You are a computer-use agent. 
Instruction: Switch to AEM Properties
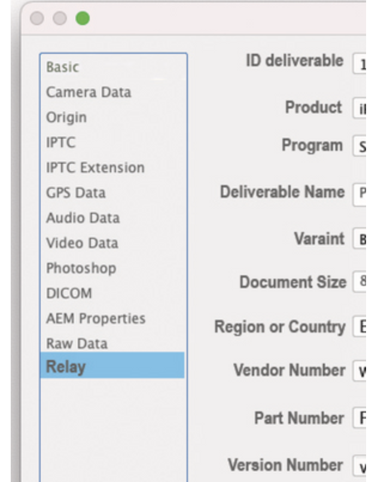[96, 318]
